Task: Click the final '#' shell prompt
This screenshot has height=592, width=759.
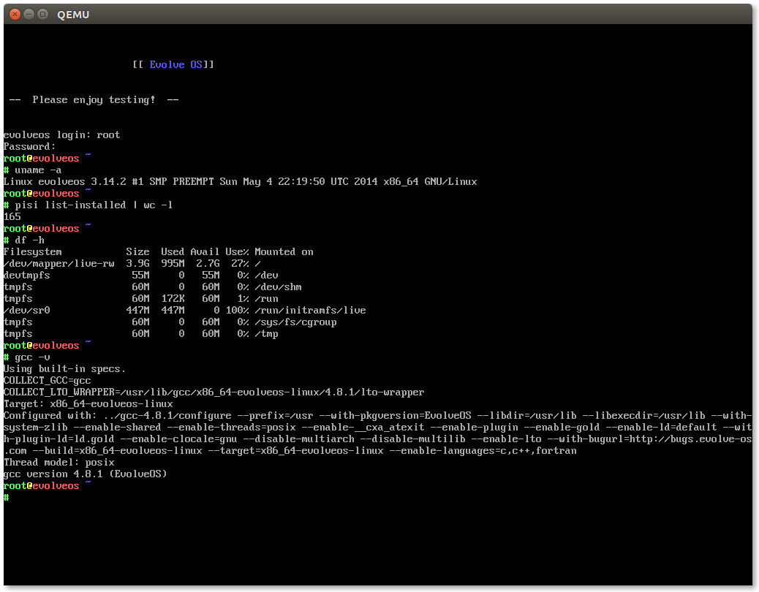Action: coord(7,497)
